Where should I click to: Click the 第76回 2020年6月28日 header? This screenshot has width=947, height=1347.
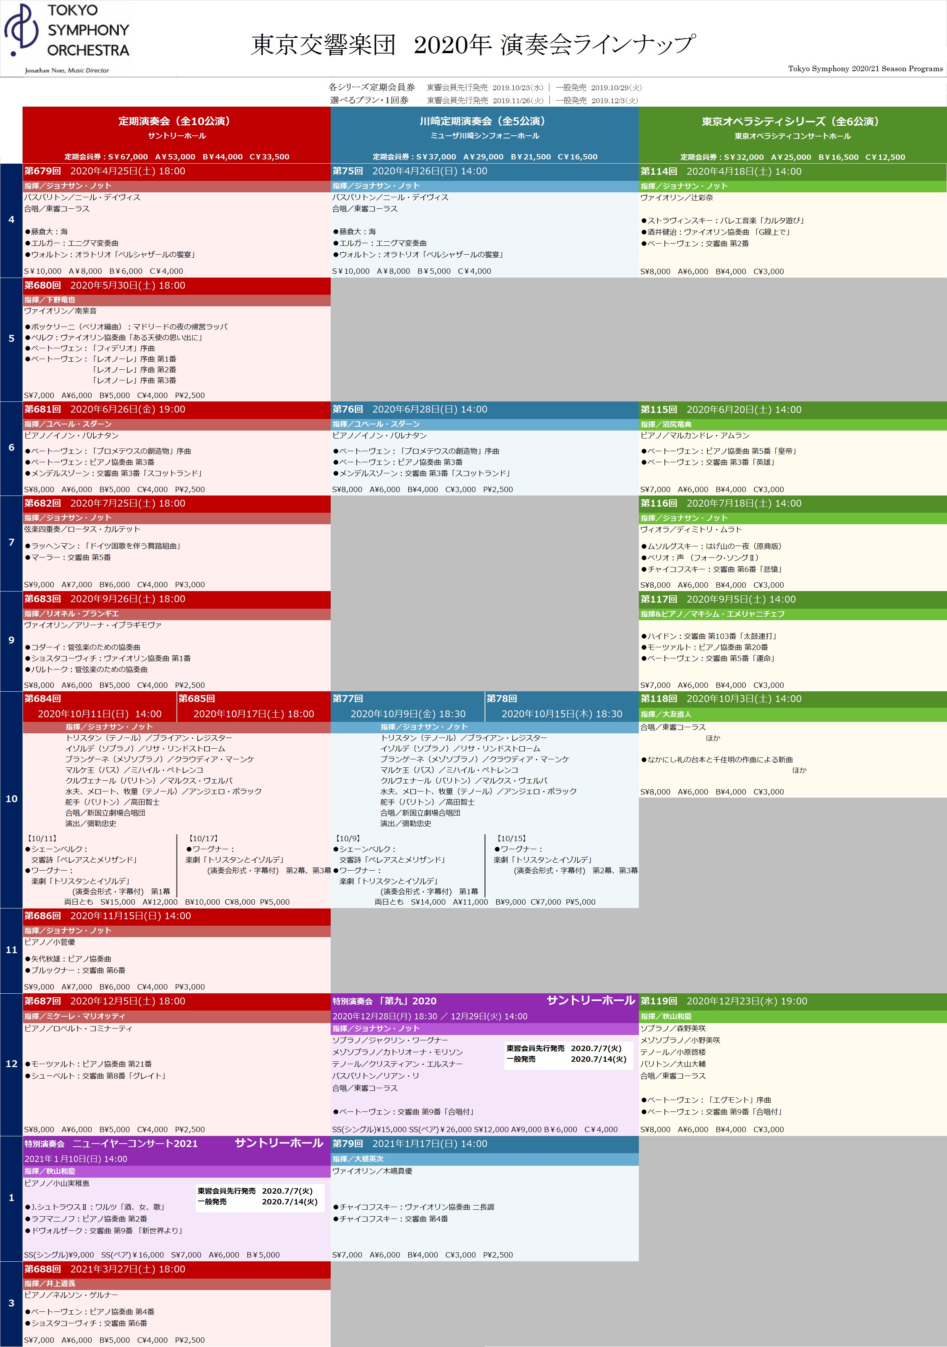tap(485, 409)
